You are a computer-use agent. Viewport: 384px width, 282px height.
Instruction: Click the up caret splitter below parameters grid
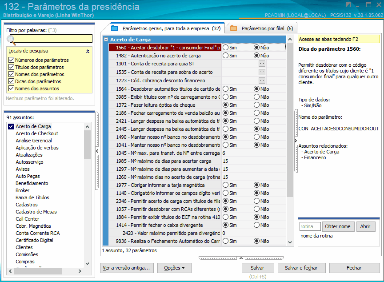coord(241,258)
